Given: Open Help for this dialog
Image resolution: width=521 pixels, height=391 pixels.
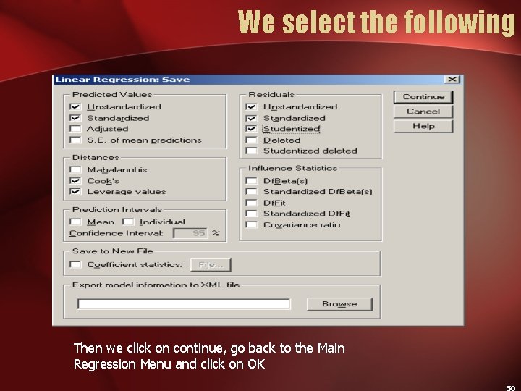Looking at the screenshot, I should tap(423, 126).
